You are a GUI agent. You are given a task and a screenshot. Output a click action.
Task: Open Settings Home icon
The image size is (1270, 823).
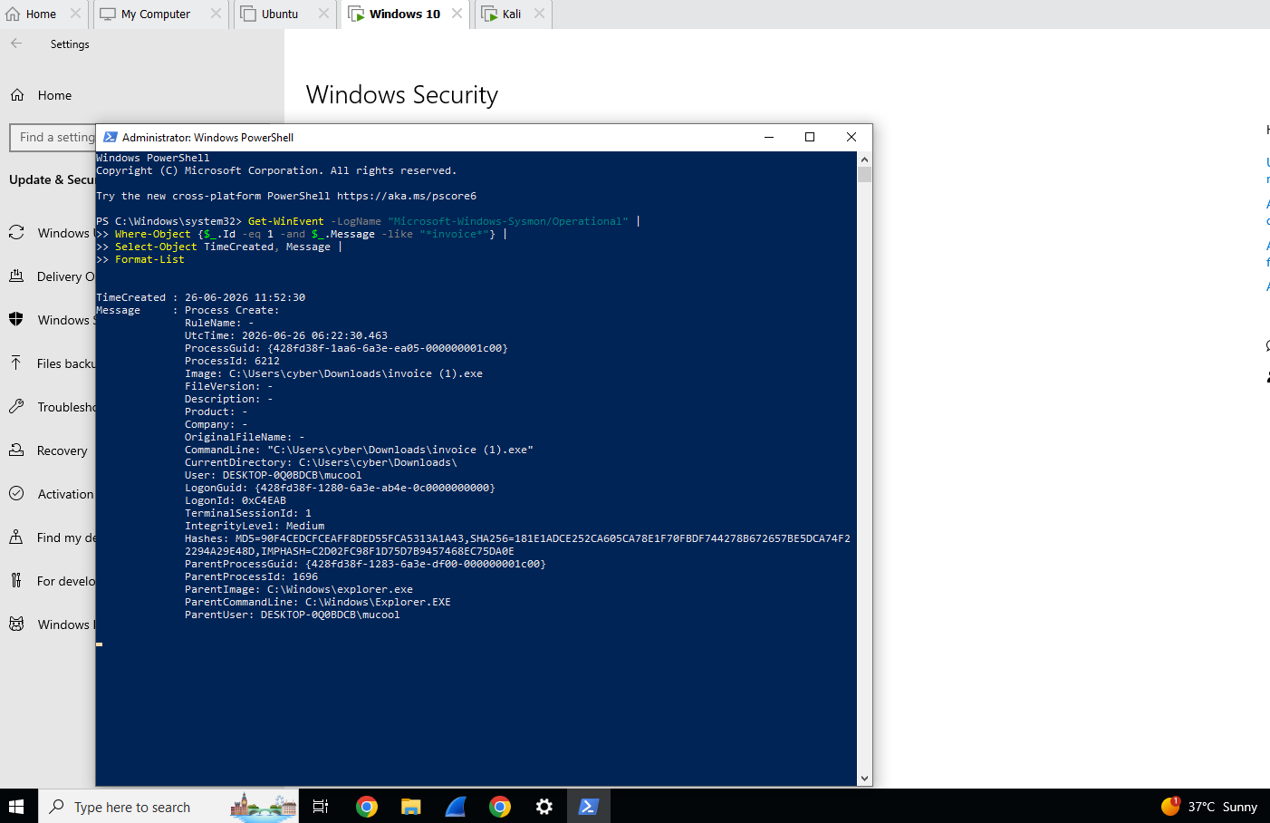(x=17, y=95)
